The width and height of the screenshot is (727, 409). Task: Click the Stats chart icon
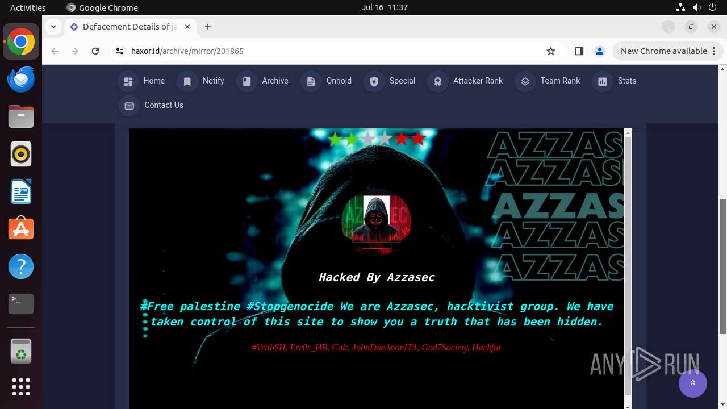click(x=603, y=81)
